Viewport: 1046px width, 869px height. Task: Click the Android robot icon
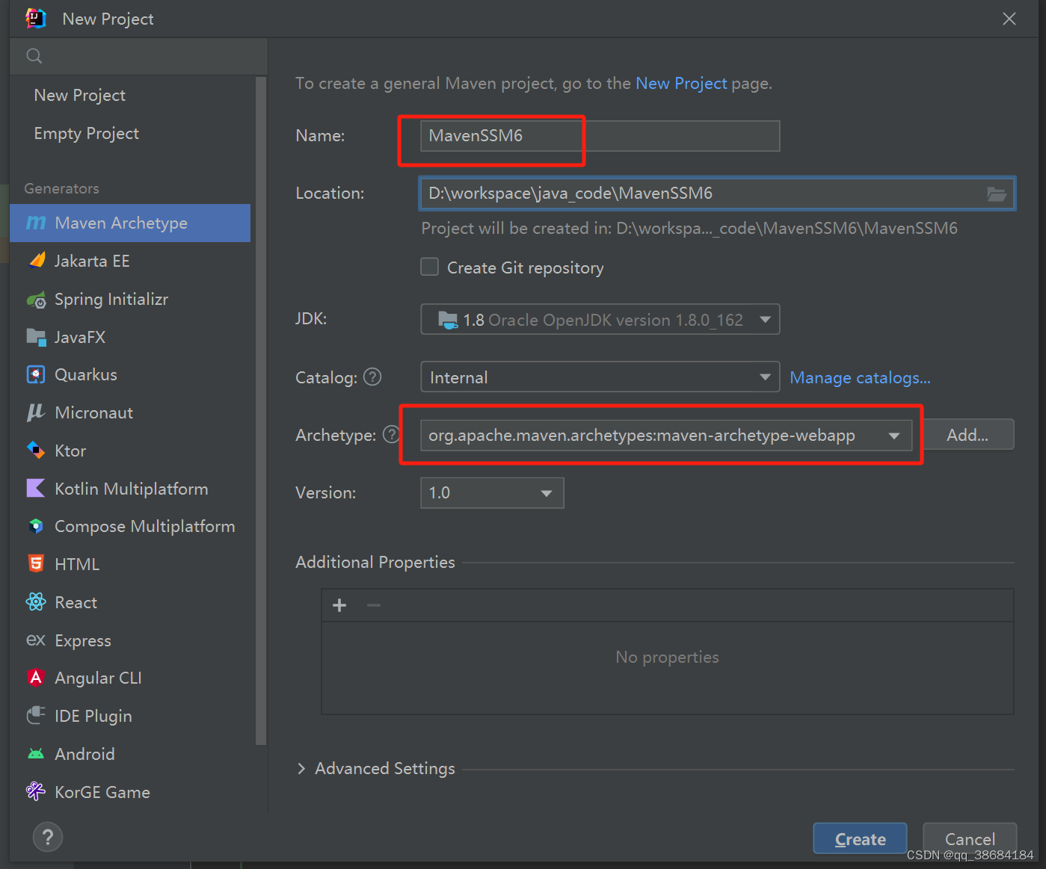click(36, 754)
